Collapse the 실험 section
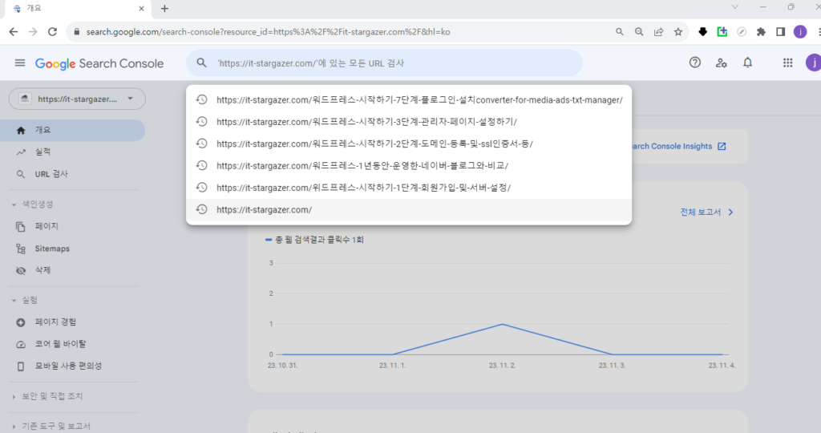 (x=25, y=300)
